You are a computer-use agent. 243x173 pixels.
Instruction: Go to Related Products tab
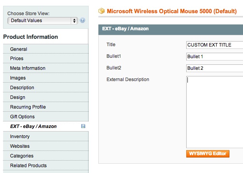46,166
